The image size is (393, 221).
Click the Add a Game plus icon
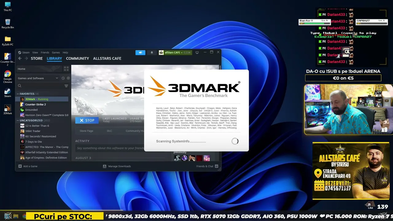click(20, 166)
